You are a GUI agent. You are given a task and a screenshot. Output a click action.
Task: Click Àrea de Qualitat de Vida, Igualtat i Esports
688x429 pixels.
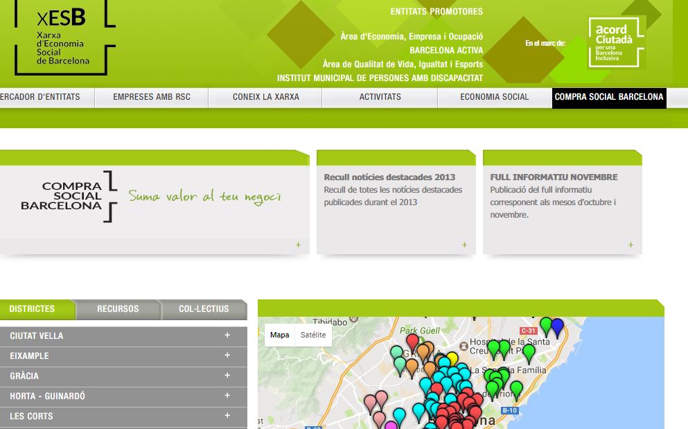(x=403, y=64)
